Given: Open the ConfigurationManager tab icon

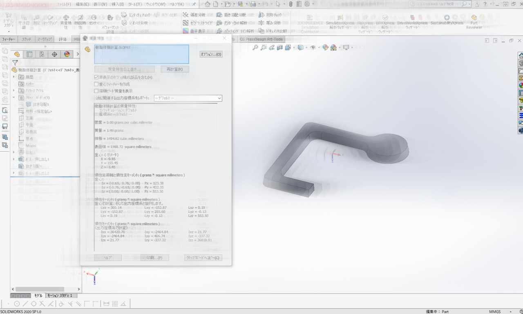Looking at the screenshot, I should tap(42, 54).
